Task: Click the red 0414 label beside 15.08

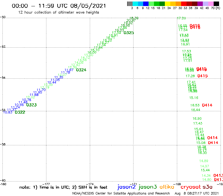Action: pyautogui.click(x=213, y=143)
